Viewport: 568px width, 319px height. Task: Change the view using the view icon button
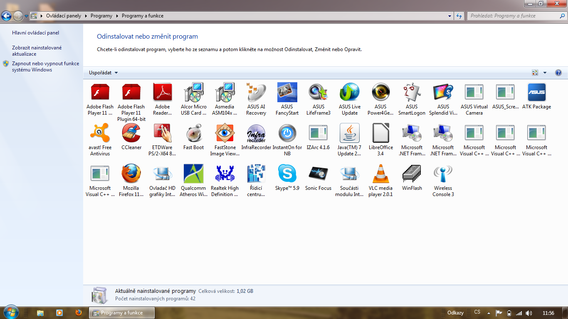(535, 73)
